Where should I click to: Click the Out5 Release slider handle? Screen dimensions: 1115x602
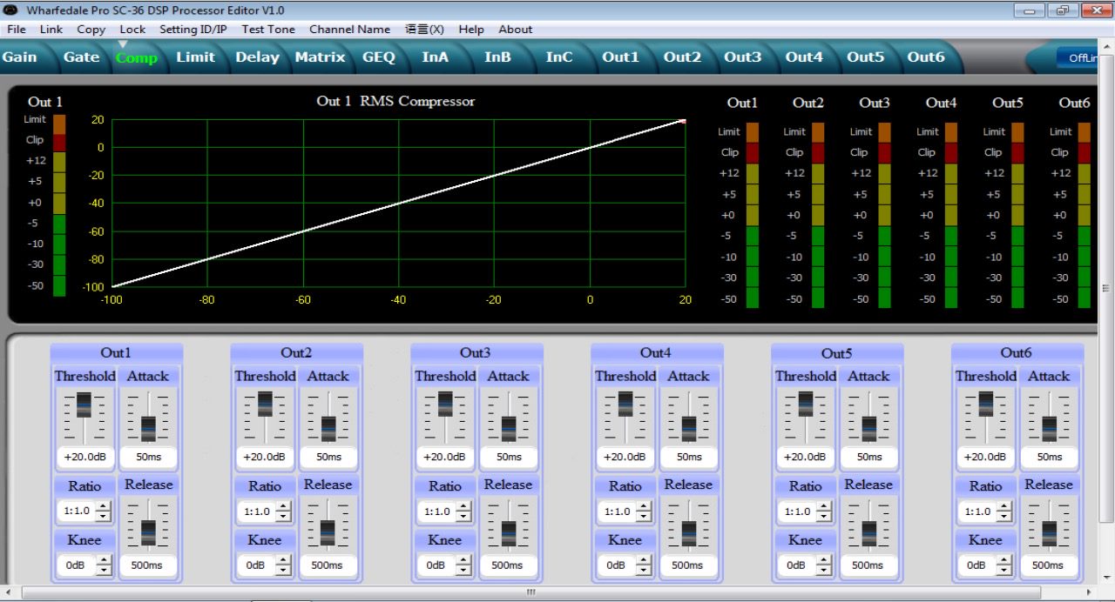[x=869, y=532]
